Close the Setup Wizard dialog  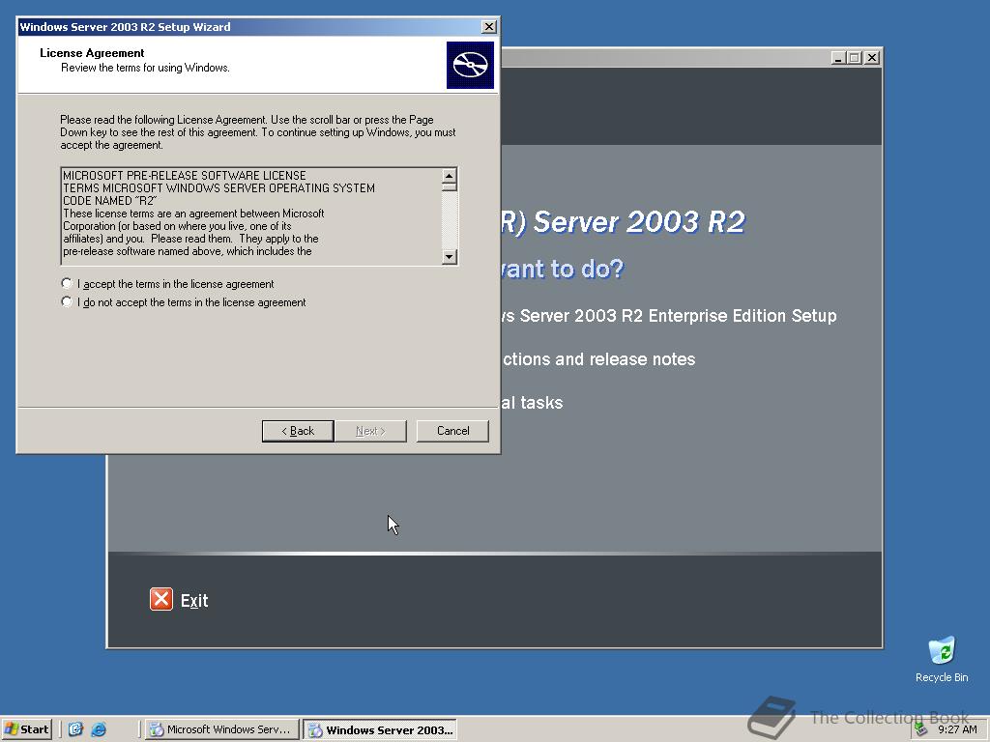tap(488, 26)
